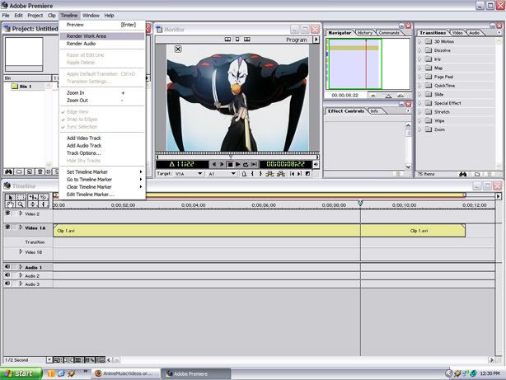
Task: Click the trash Delete icon in Project window
Action: click(40, 171)
